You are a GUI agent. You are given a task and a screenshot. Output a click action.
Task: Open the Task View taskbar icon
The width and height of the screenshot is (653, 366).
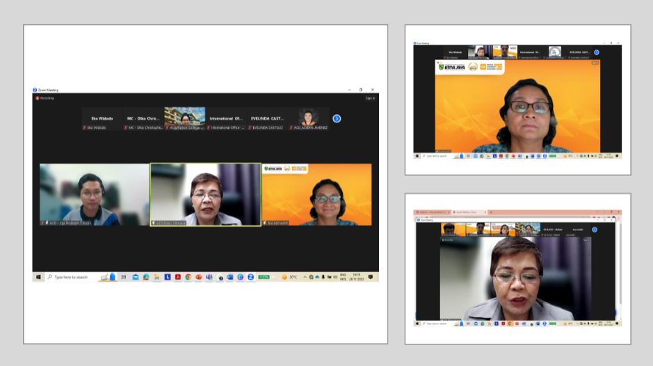[123, 277]
